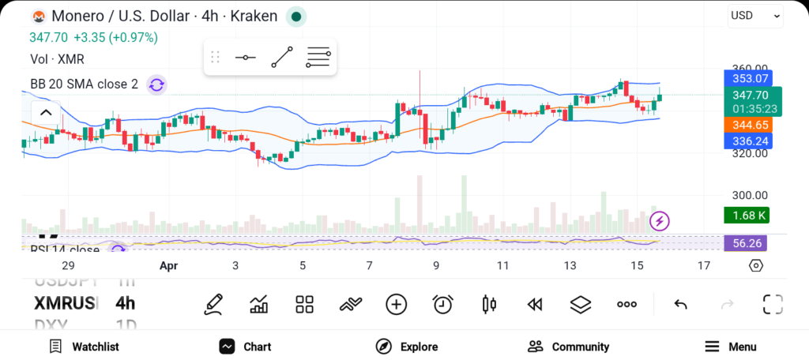Open the chart type icon
The height and width of the screenshot is (364, 809).
[258, 304]
